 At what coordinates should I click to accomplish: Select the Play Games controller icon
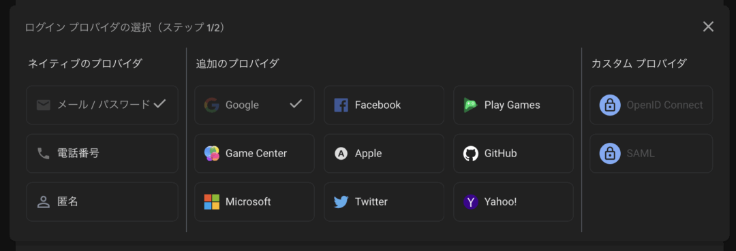[x=470, y=105]
